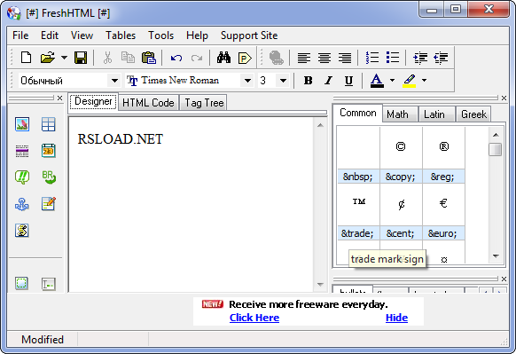Insert a comment with the green speech bubble
Image resolution: width=516 pixels, height=354 pixels.
(x=22, y=177)
